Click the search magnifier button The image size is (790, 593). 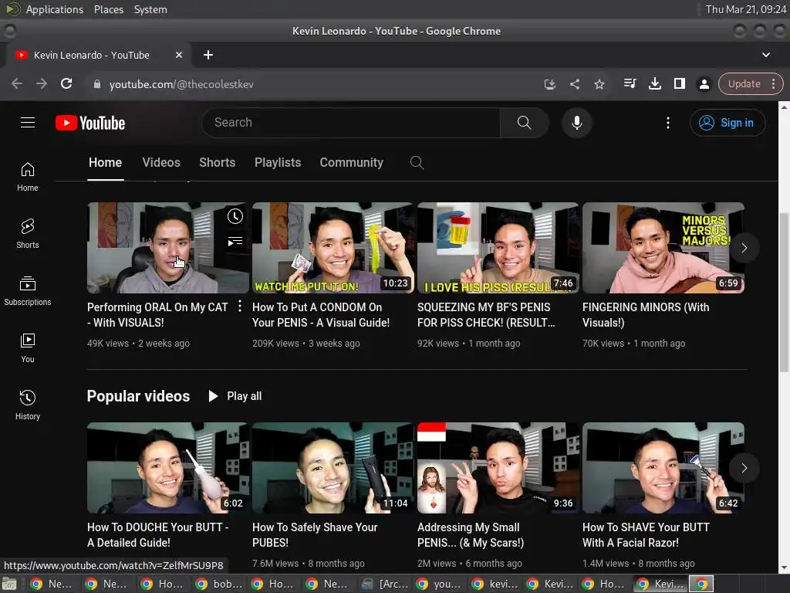pyautogui.click(x=524, y=123)
